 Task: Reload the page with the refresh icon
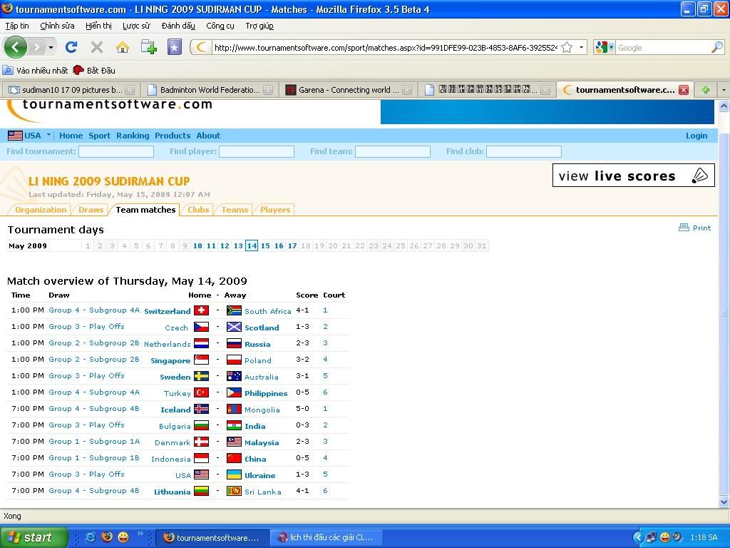[71, 47]
